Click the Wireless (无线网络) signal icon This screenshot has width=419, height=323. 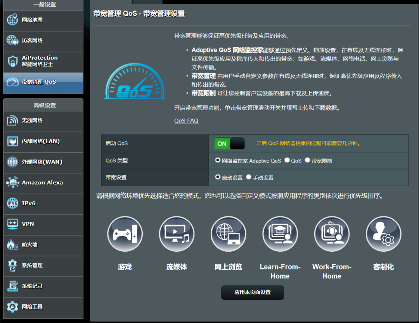click(12, 121)
